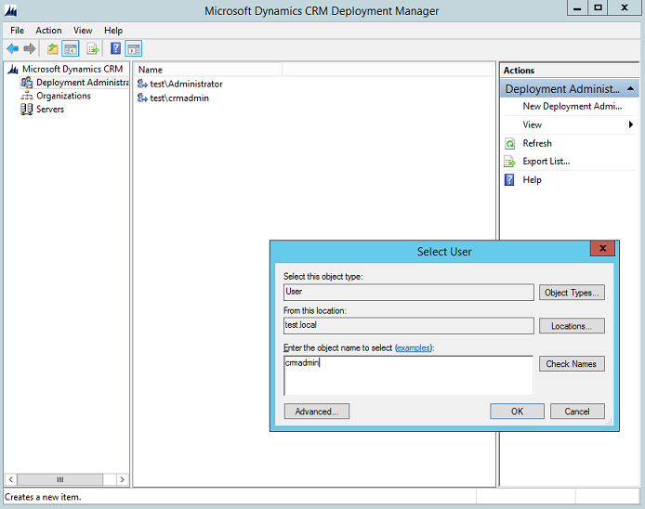The height and width of the screenshot is (509, 645).
Task: Click the Help icon in Actions pane
Action: (509, 179)
